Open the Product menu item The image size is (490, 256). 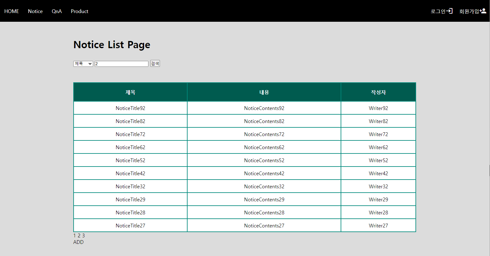[79, 11]
